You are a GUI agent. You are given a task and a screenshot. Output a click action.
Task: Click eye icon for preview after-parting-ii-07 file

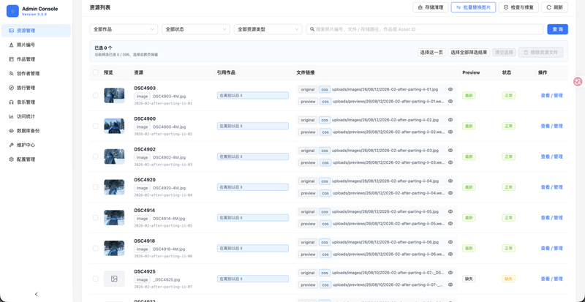tap(450, 285)
